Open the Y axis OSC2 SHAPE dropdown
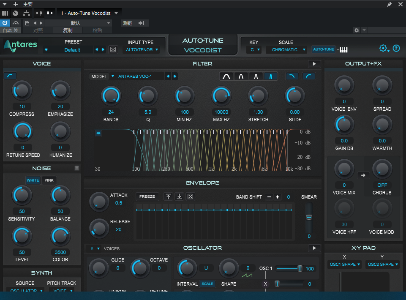406x300 pixels. (383, 264)
